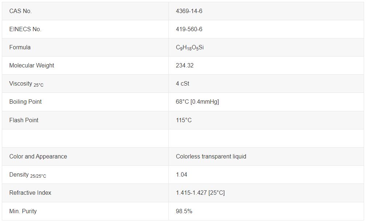Viewport: 367px width, 223px height.
Task: Click the Formula row label
Action: pyautogui.click(x=20, y=47)
